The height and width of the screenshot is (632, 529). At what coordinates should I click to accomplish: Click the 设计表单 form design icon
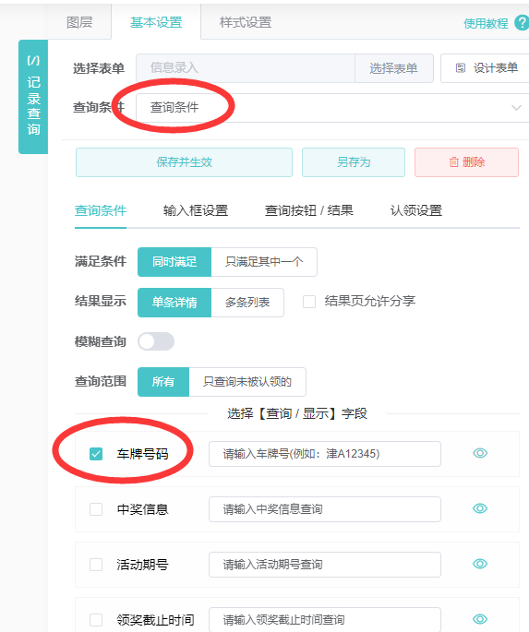click(x=461, y=68)
